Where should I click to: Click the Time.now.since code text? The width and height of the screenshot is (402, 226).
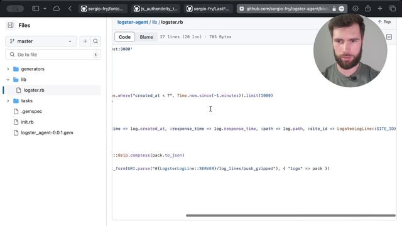coord(194,95)
